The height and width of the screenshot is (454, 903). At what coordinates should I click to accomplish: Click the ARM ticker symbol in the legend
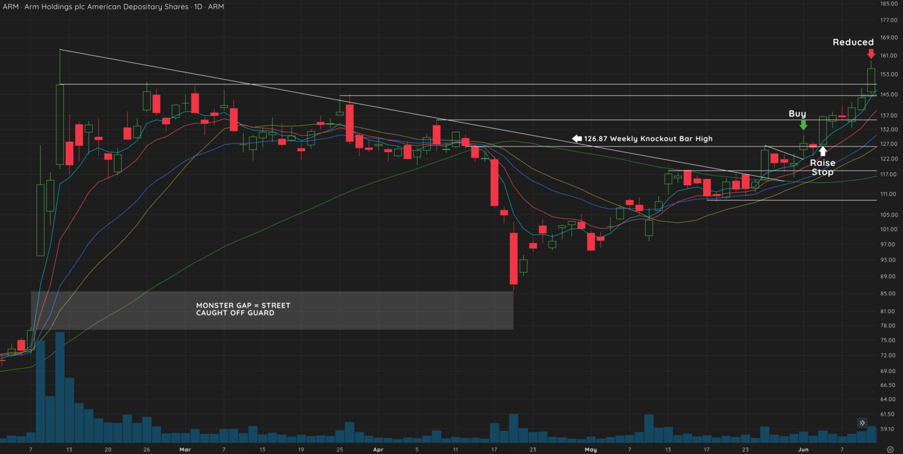click(9, 6)
